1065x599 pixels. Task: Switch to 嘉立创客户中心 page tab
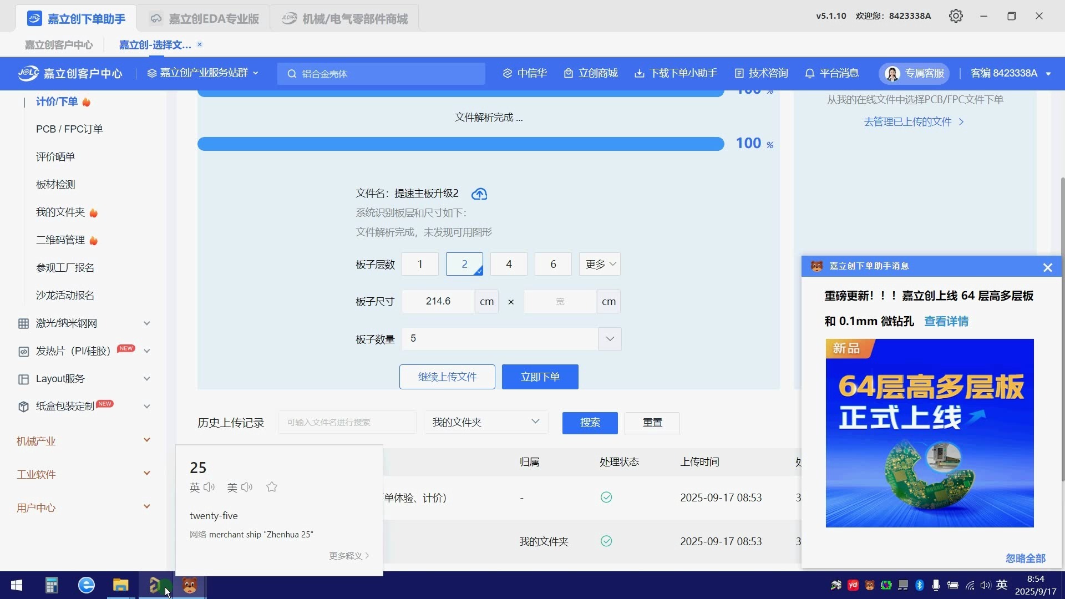point(59,45)
